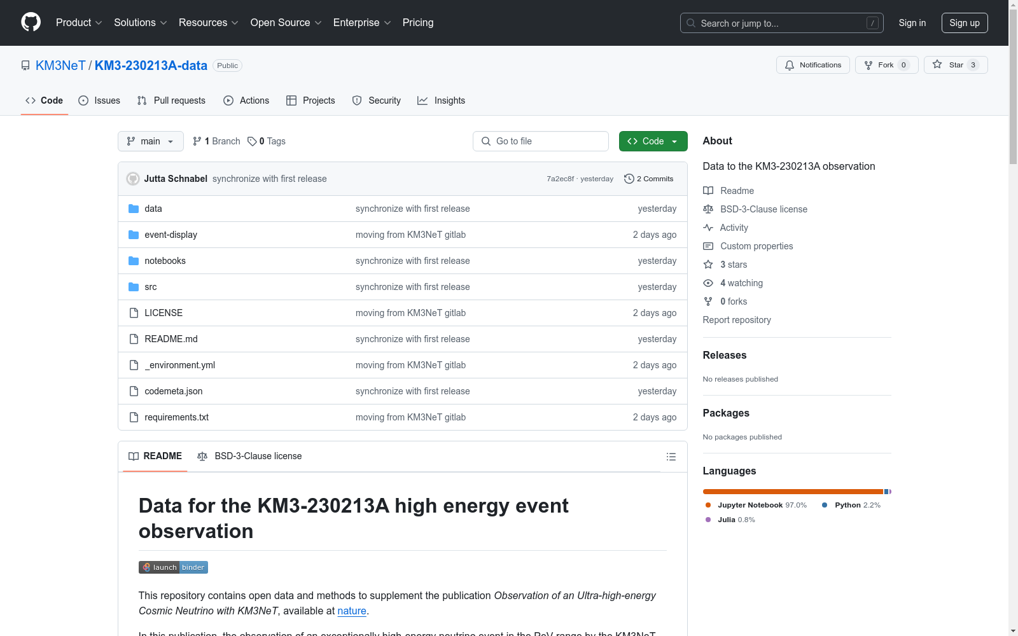The image size is (1018, 636).
Task: Click the Python language color dot
Action: click(x=825, y=505)
